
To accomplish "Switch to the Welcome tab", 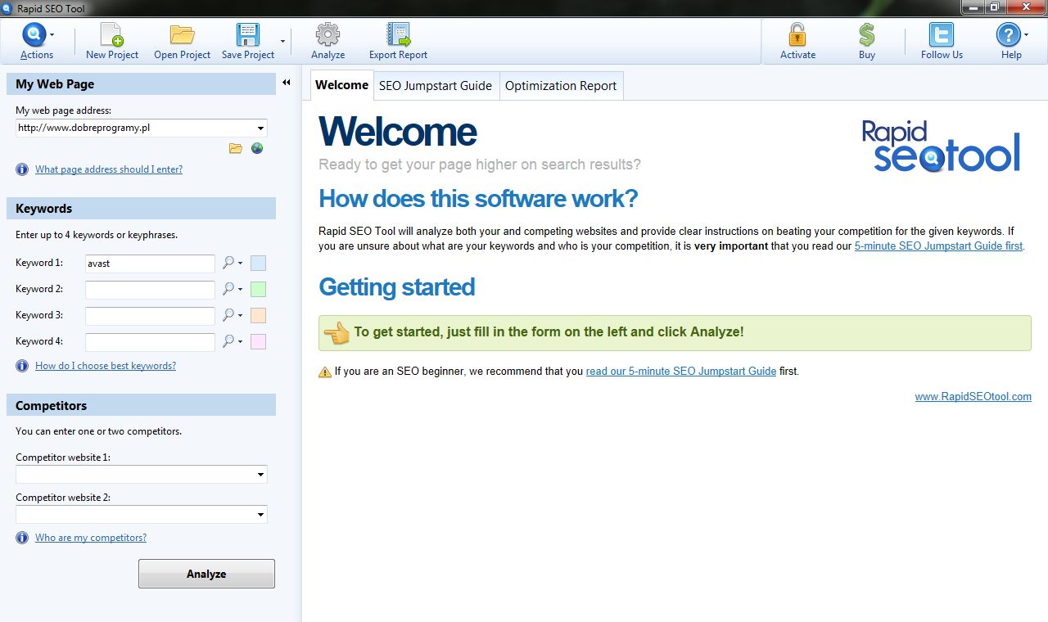I will click(x=341, y=85).
